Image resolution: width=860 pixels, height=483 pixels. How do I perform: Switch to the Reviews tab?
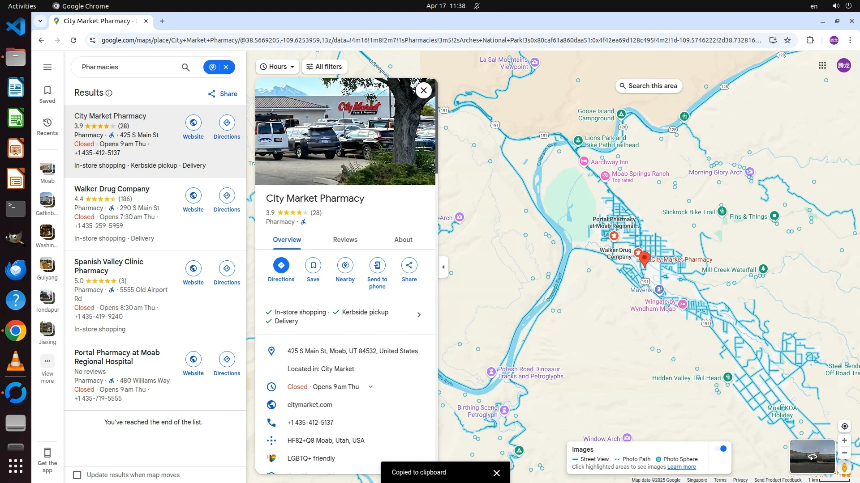(345, 240)
